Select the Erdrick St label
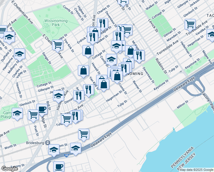 click(83, 39)
